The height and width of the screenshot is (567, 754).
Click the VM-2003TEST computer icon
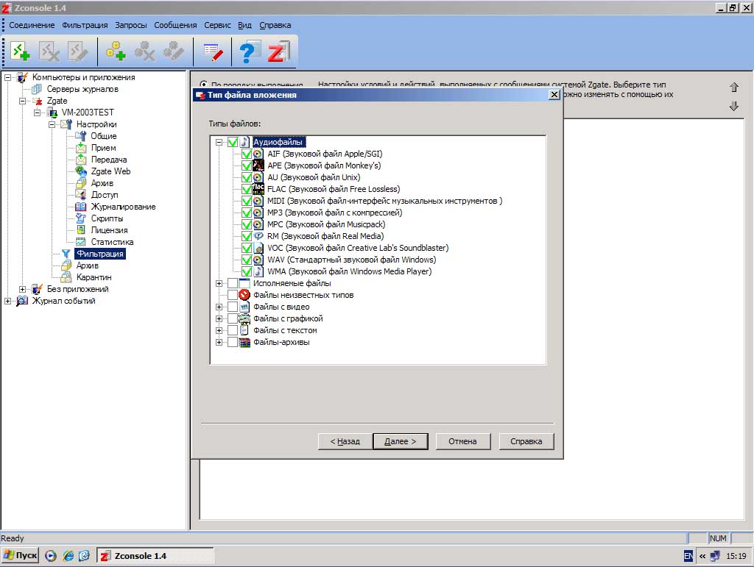point(52,113)
